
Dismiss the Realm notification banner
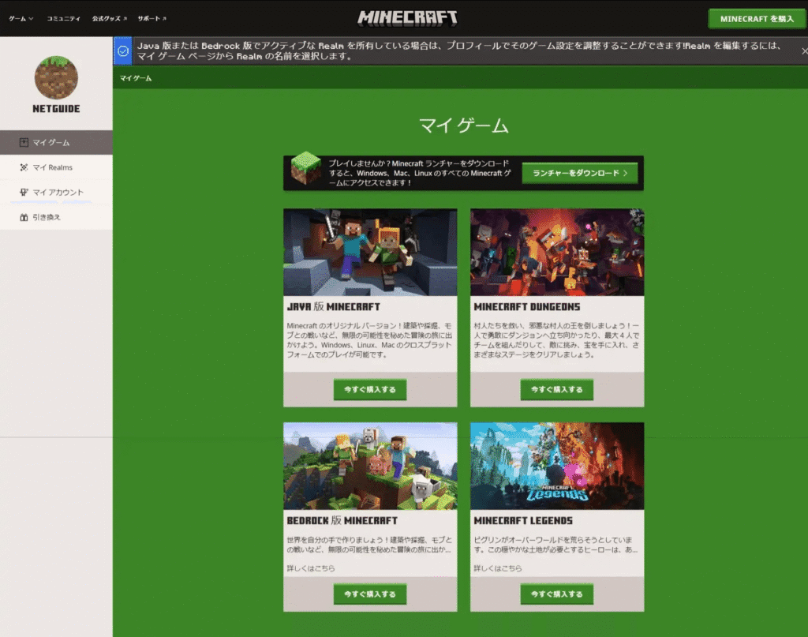803,51
